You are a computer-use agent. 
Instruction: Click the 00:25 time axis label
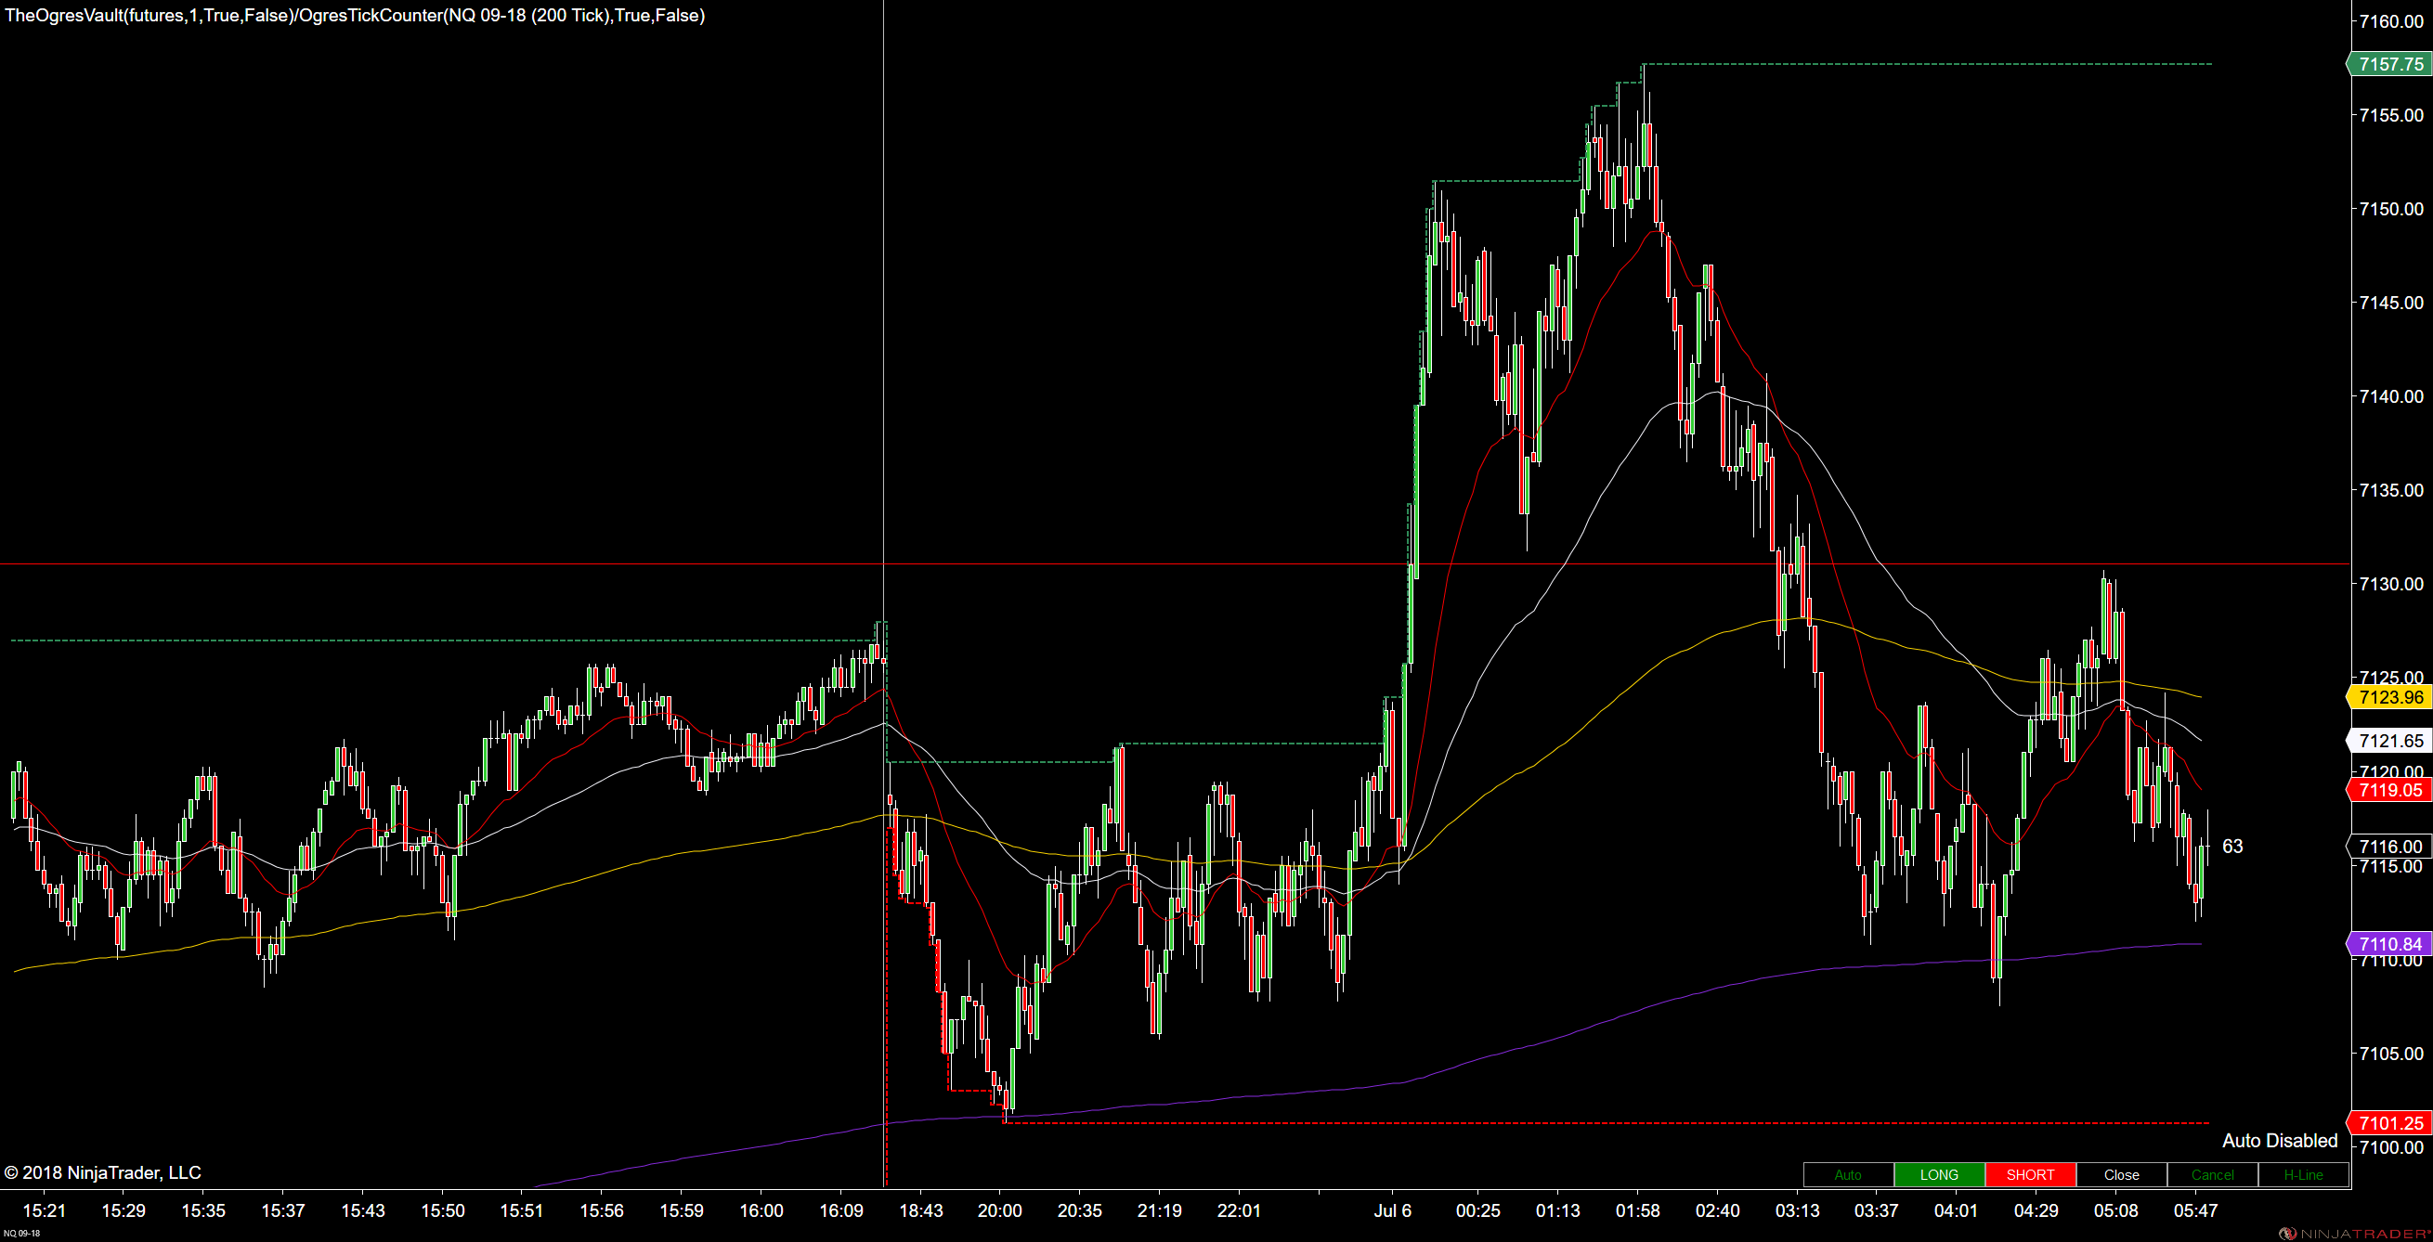[x=1478, y=1210]
